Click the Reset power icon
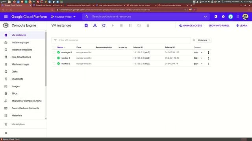Screen dimensions: 252x141 click(139, 25)
